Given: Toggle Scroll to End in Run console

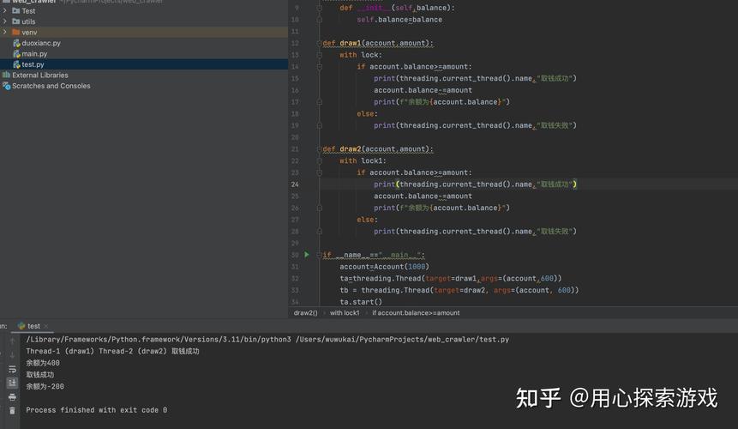Looking at the screenshot, I should (x=12, y=383).
